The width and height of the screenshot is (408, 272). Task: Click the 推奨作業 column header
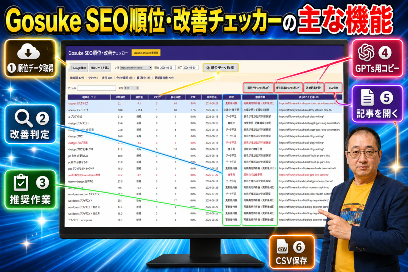pyautogui.click(x=259, y=97)
